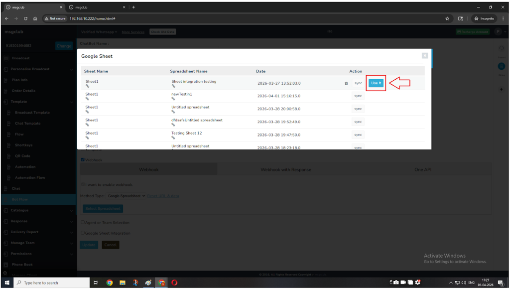This screenshot has width=510, height=289.
Task: Open Opera from the taskbar
Action: [x=175, y=283]
